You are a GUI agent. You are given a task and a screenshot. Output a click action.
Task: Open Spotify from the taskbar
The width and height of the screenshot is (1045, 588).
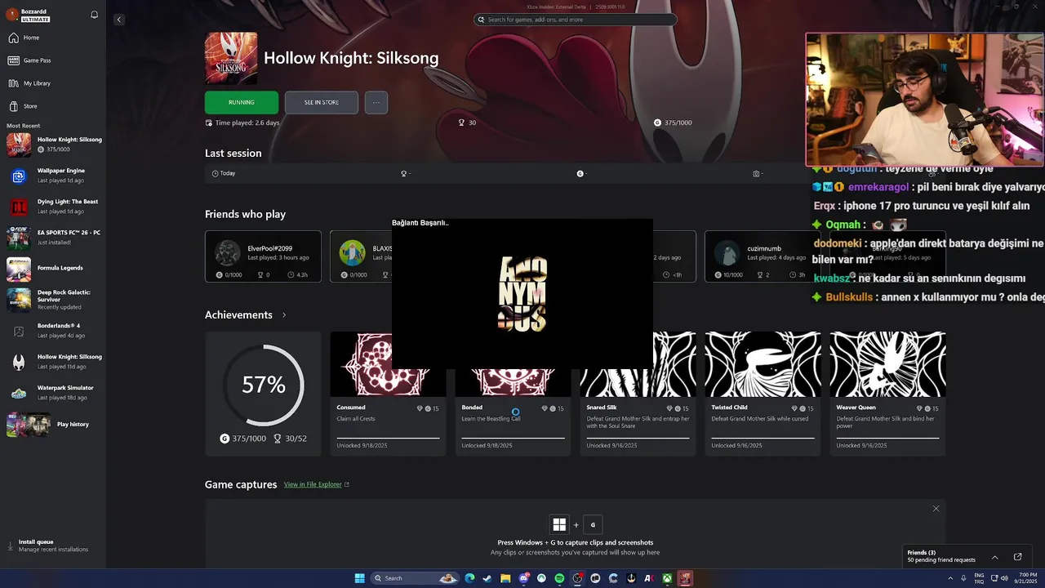[x=559, y=578]
